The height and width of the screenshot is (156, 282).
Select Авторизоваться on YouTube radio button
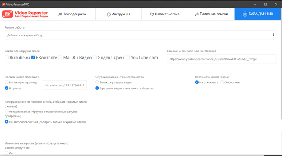6,111
